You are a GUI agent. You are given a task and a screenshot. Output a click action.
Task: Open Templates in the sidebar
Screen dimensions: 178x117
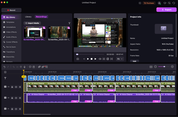pos(10,22)
